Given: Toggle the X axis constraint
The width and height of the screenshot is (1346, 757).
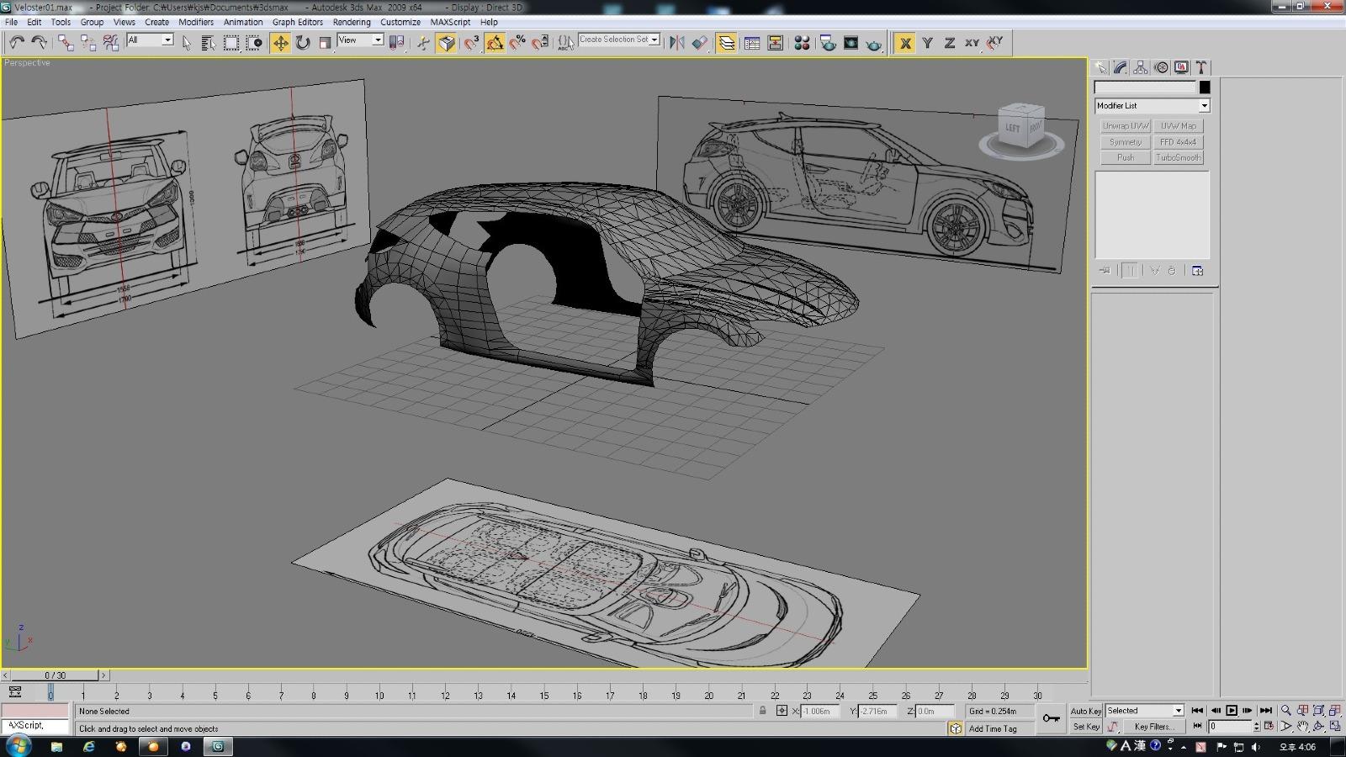Looking at the screenshot, I should tap(905, 43).
